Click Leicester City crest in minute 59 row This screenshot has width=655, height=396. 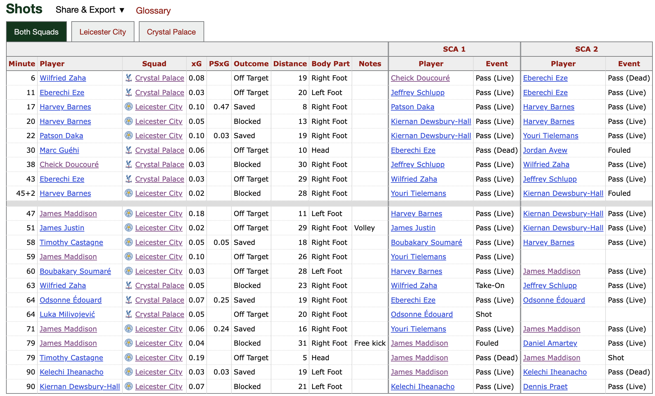[x=129, y=257]
